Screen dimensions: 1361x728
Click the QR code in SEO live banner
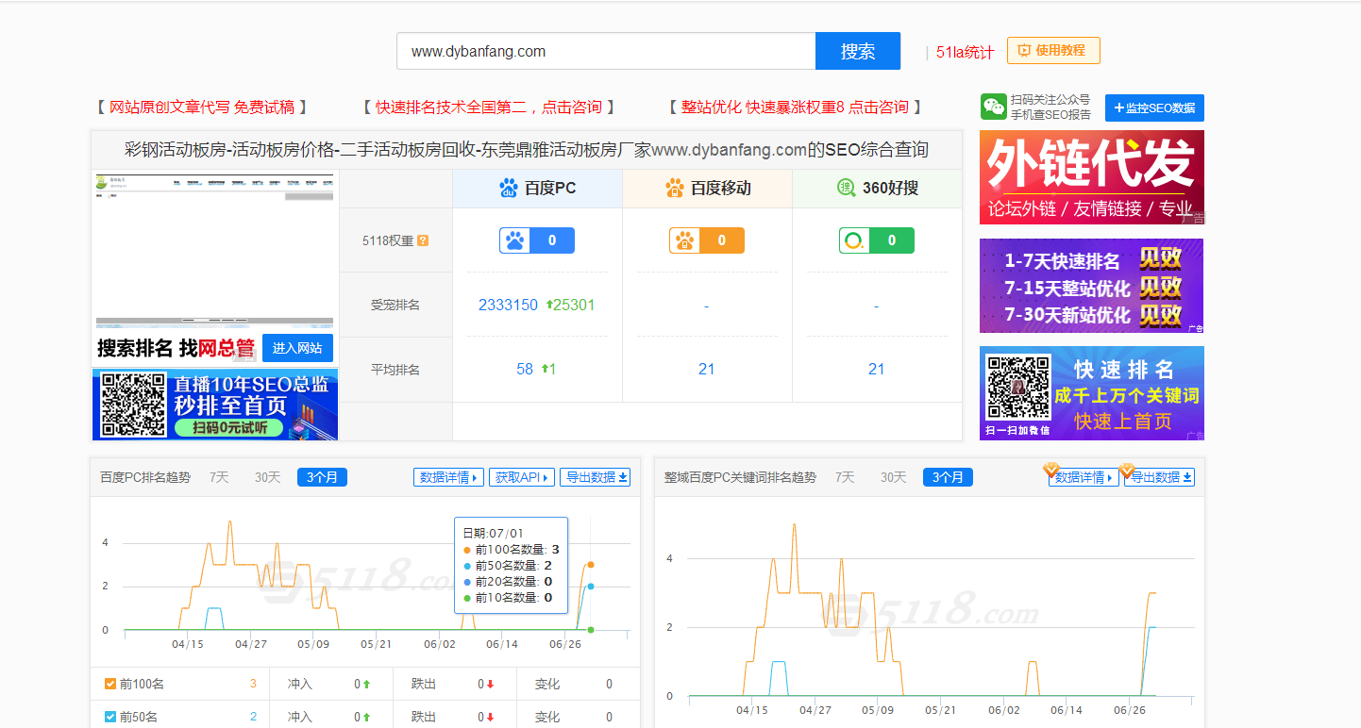134,404
